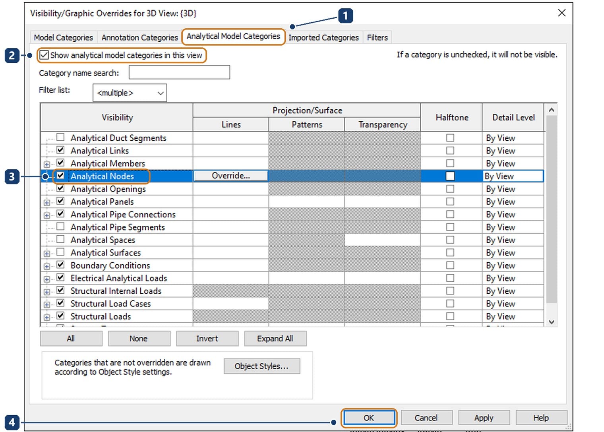
Task: Enable Halftone for Analytical Panels
Action: (x=450, y=201)
